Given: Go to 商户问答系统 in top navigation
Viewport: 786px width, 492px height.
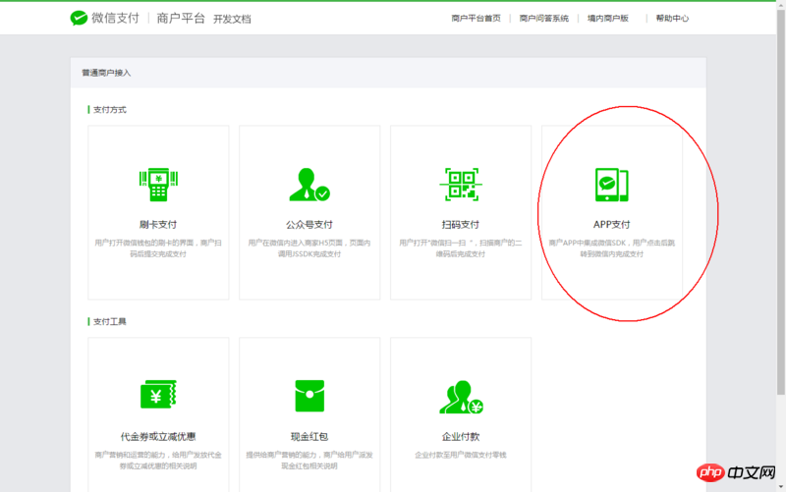Looking at the screenshot, I should [x=543, y=19].
